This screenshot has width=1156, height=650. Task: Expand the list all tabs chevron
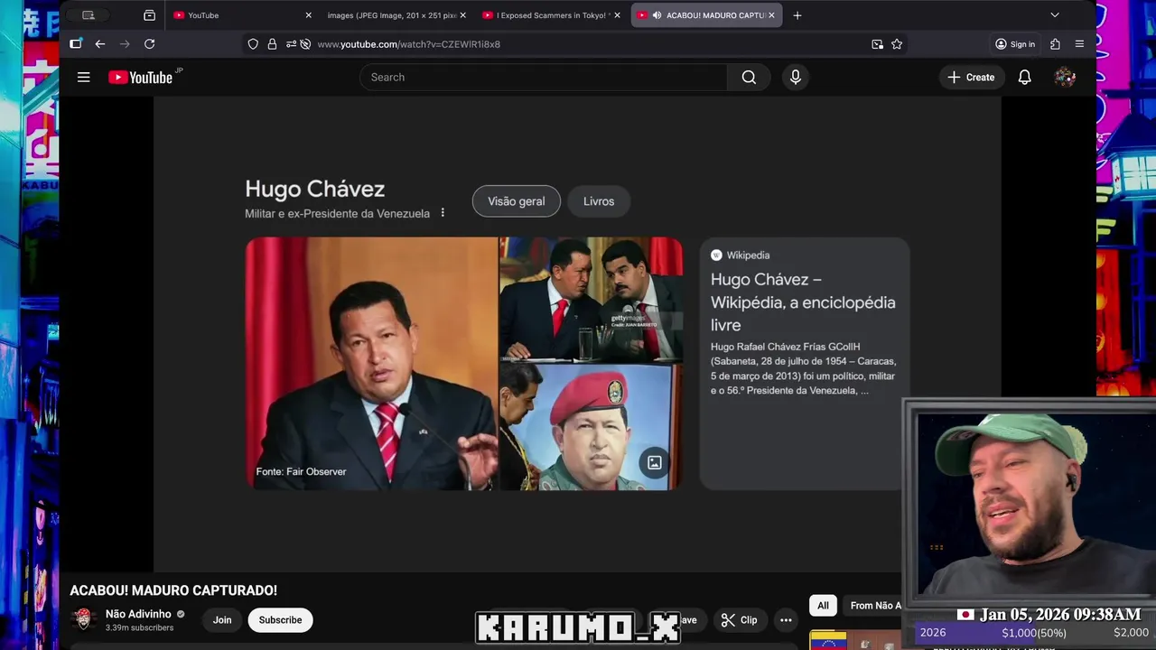(1054, 15)
